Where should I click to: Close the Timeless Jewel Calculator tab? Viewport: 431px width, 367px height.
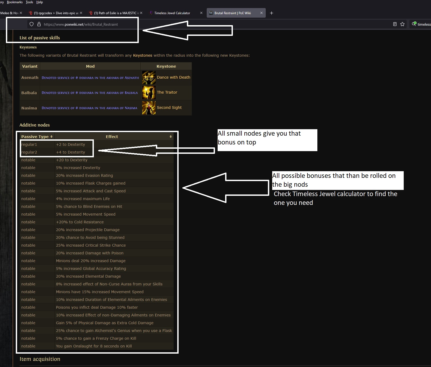[201, 13]
